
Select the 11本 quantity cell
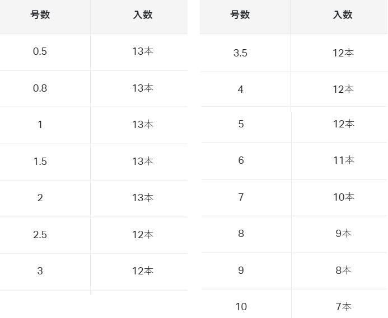[343, 160]
